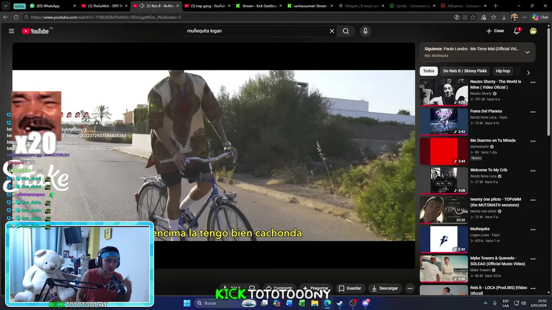Click the magnifier search button
552x310 pixels.
click(x=346, y=31)
